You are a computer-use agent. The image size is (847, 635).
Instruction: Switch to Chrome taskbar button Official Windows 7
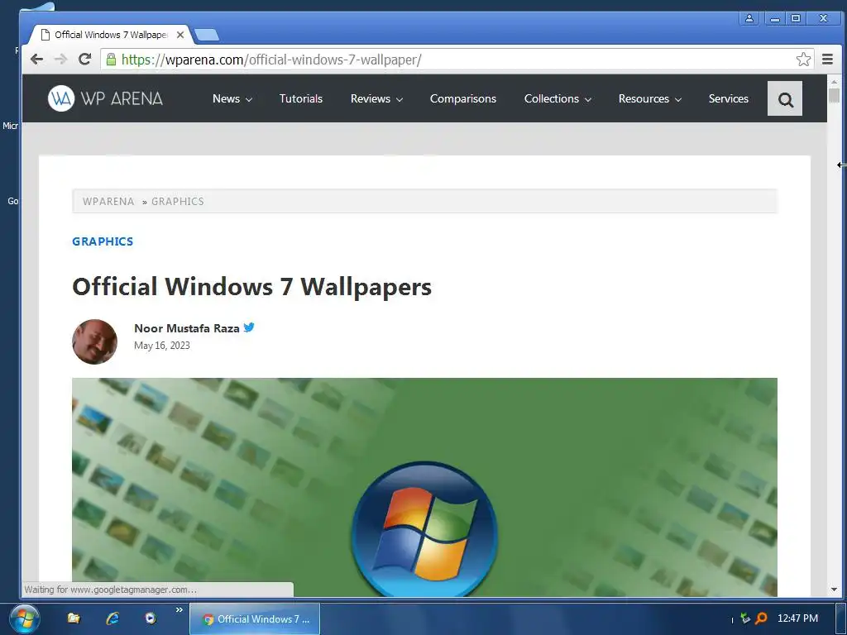pyautogui.click(x=255, y=619)
